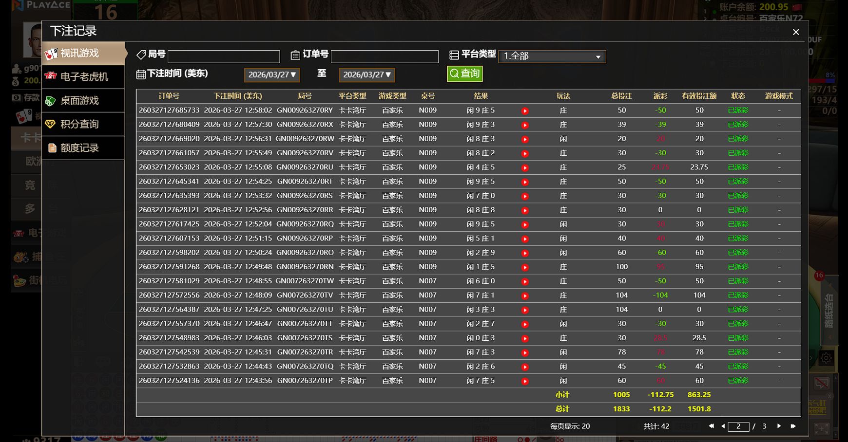Go to the first page arrow
848x442 pixels.
point(711,426)
